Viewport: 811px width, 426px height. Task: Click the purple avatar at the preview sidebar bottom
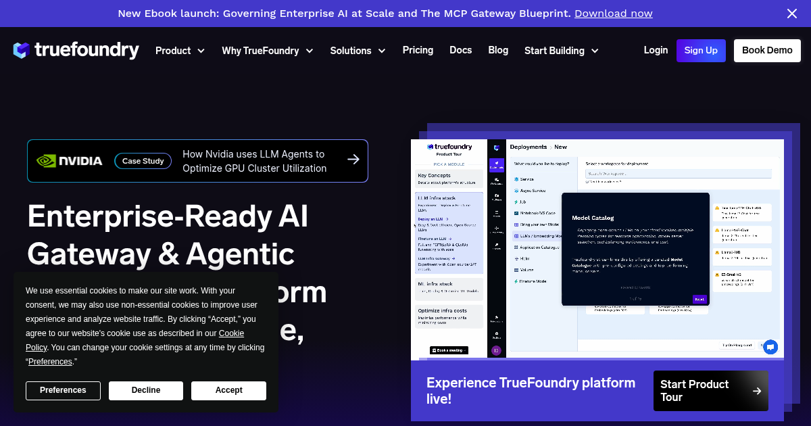point(496,350)
